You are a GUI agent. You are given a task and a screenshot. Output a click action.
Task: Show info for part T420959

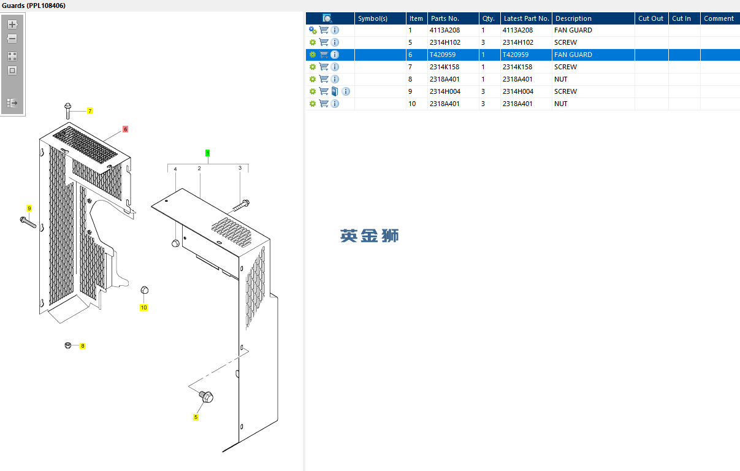click(x=335, y=55)
